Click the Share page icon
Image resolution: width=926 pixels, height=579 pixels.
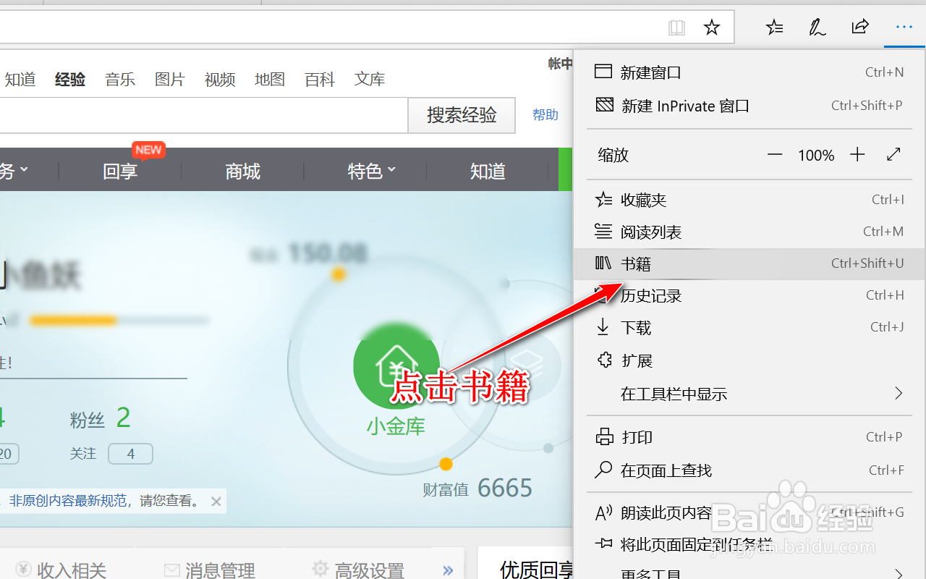pyautogui.click(x=860, y=27)
